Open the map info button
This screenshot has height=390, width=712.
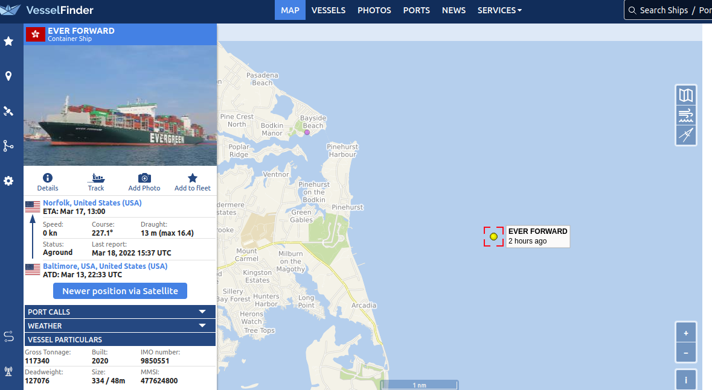(x=685, y=380)
